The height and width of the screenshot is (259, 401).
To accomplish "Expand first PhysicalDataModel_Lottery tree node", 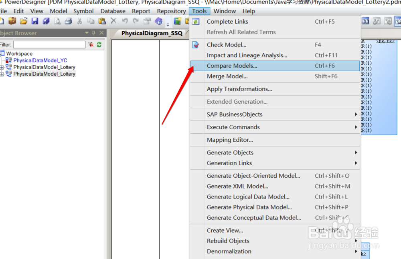I will click(2, 67).
